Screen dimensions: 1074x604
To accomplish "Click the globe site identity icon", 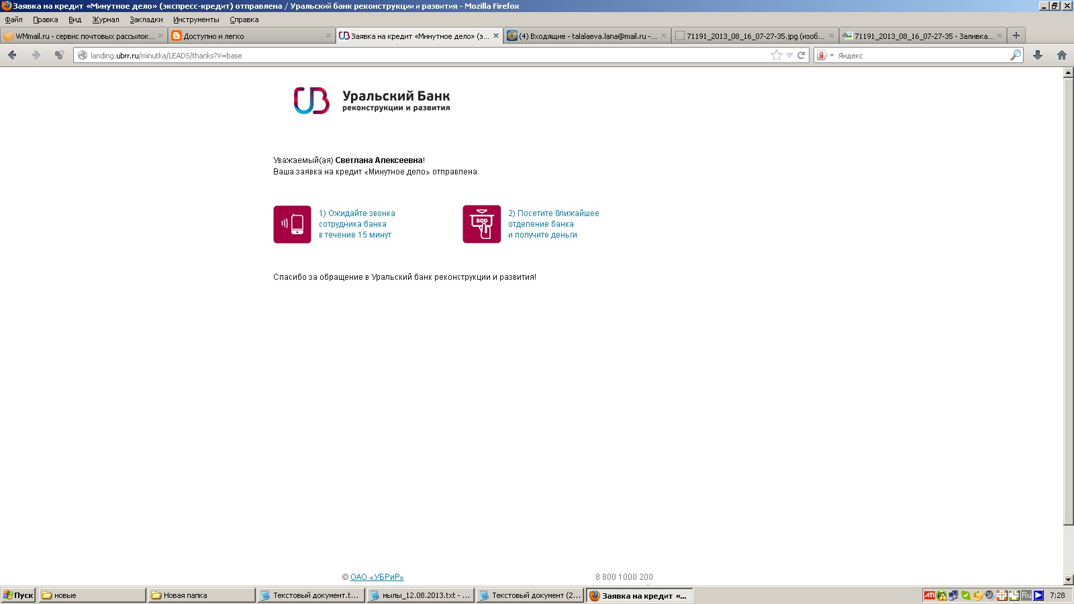I will click(83, 56).
